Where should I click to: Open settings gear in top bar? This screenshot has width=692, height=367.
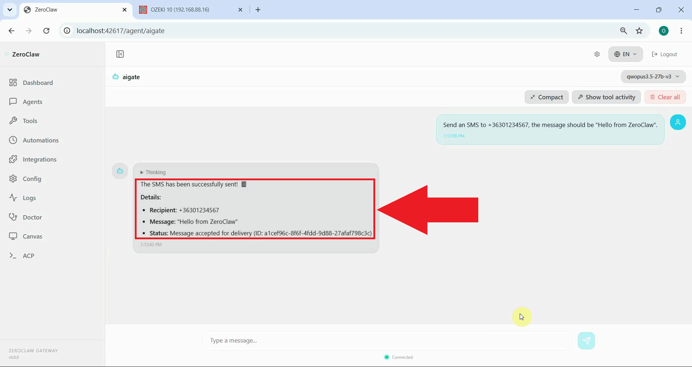tap(597, 54)
